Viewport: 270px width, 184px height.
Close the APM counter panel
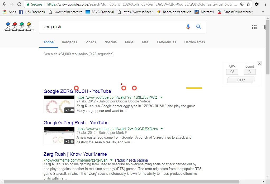click(x=259, y=64)
